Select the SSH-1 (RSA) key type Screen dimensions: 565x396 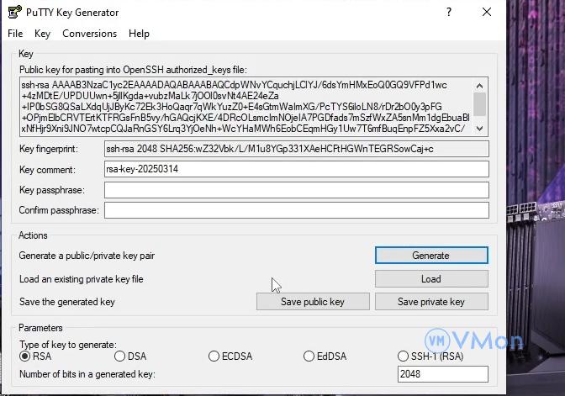(404, 356)
